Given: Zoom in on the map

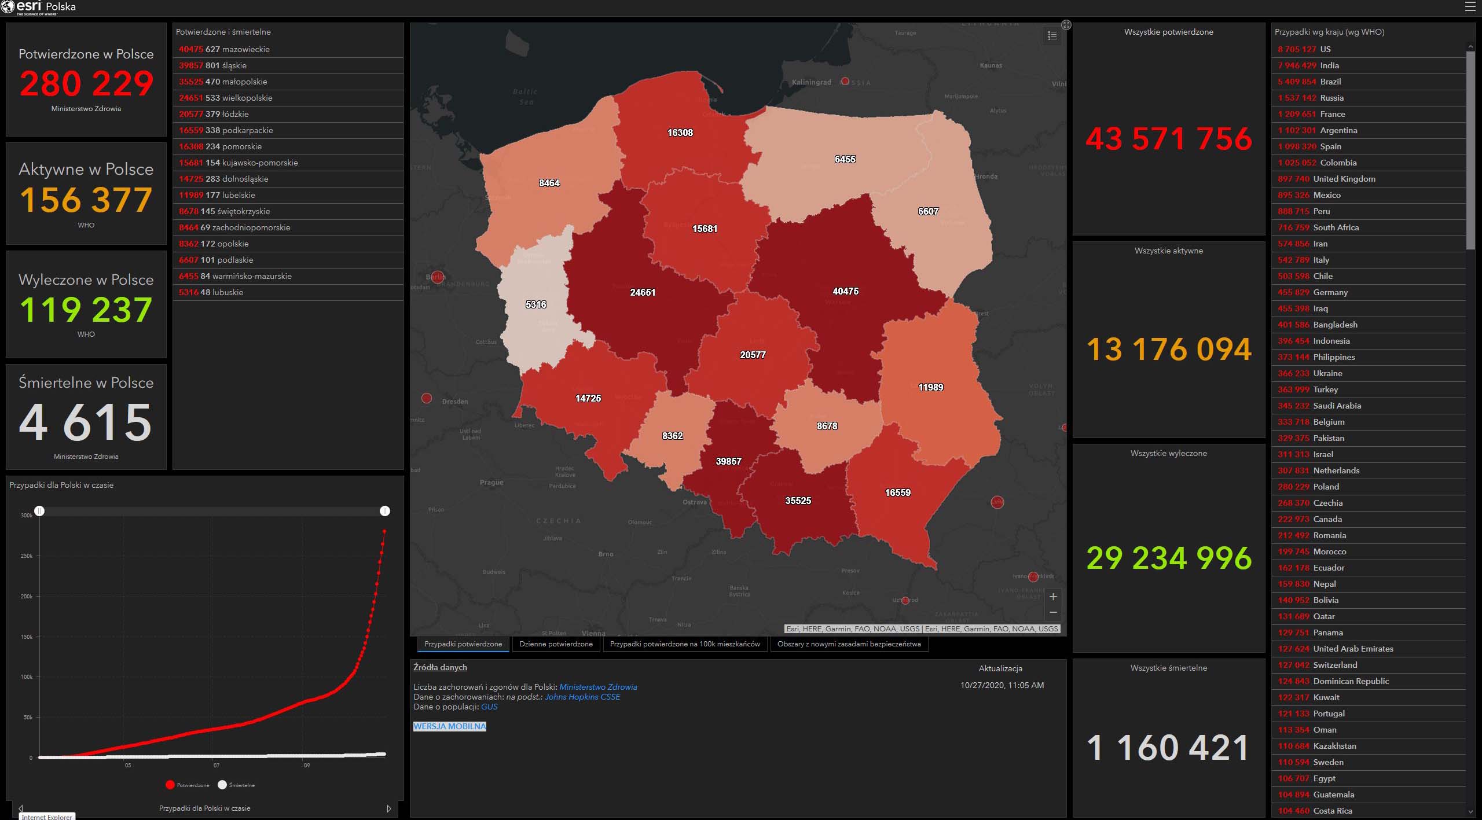Looking at the screenshot, I should click(1053, 597).
